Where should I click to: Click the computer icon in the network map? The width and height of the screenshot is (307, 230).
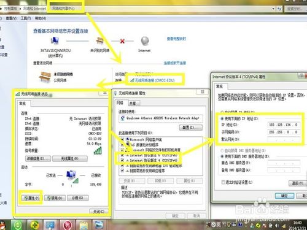(x=55, y=41)
